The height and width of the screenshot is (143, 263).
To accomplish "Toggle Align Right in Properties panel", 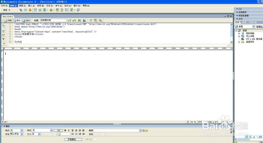I will coord(80,130).
